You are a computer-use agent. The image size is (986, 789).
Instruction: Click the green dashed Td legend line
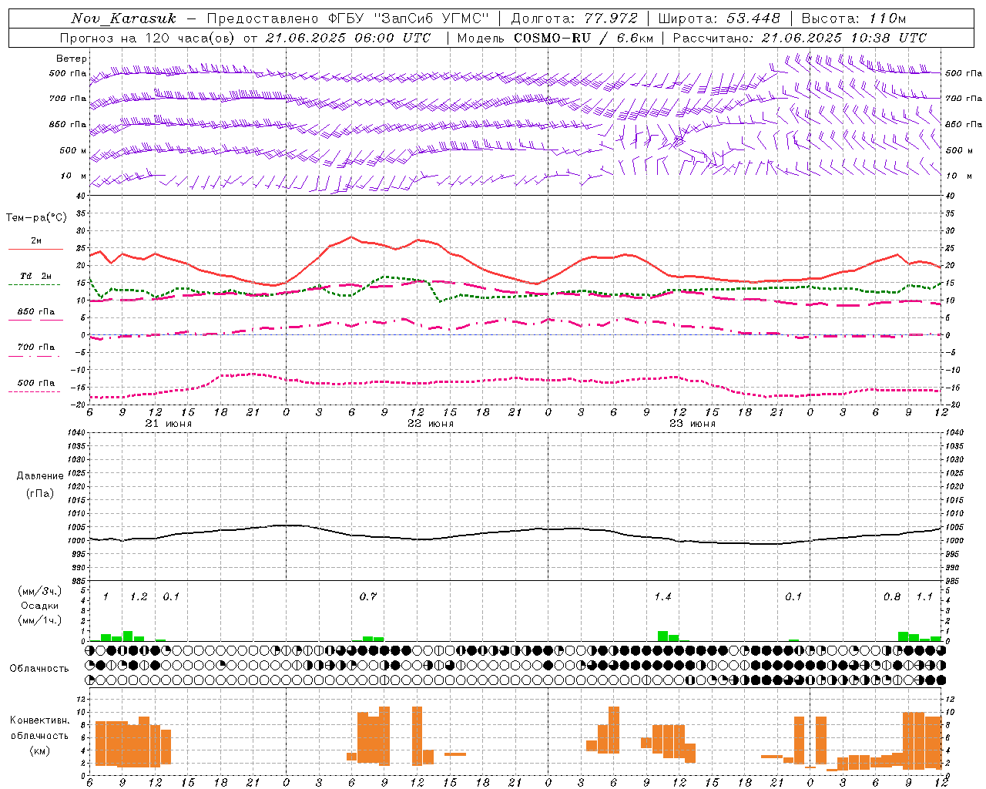(x=34, y=285)
